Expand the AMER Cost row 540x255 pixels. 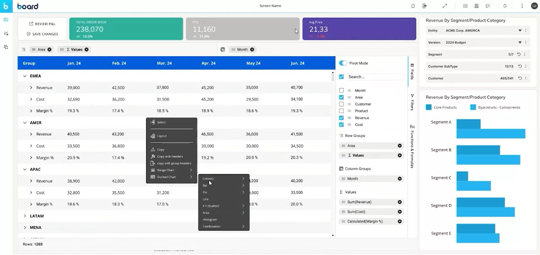point(31,146)
